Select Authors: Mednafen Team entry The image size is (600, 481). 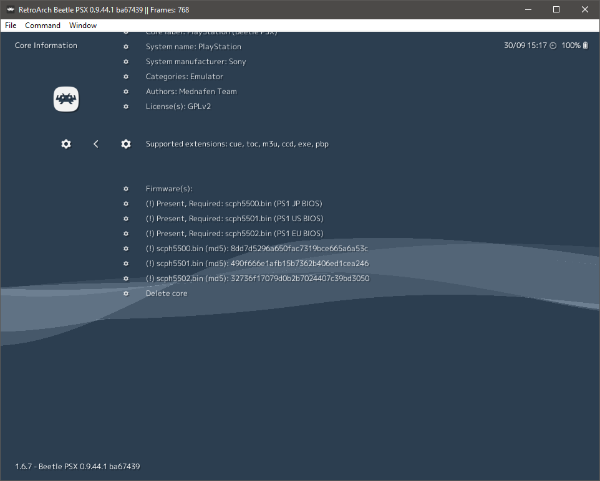point(191,92)
